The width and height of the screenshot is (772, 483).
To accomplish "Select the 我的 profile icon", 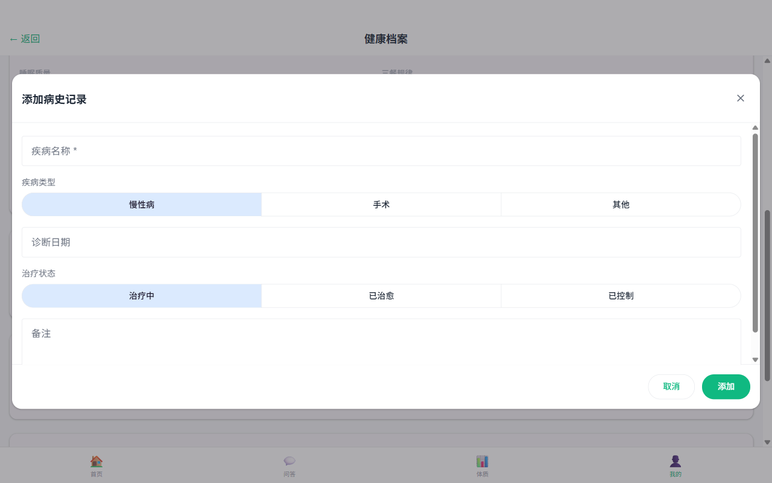I will point(675,461).
